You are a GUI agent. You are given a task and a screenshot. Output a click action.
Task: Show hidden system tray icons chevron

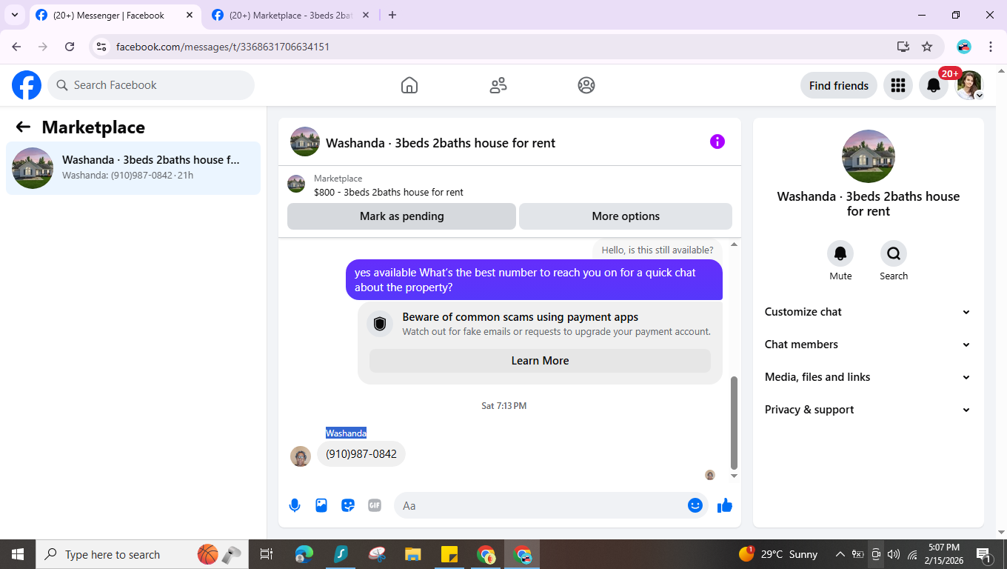pyautogui.click(x=840, y=554)
